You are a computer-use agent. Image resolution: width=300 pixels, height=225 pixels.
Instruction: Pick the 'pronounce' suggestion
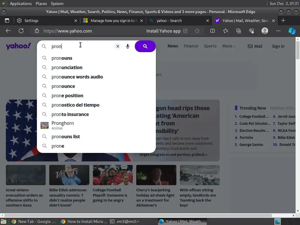click(96, 86)
